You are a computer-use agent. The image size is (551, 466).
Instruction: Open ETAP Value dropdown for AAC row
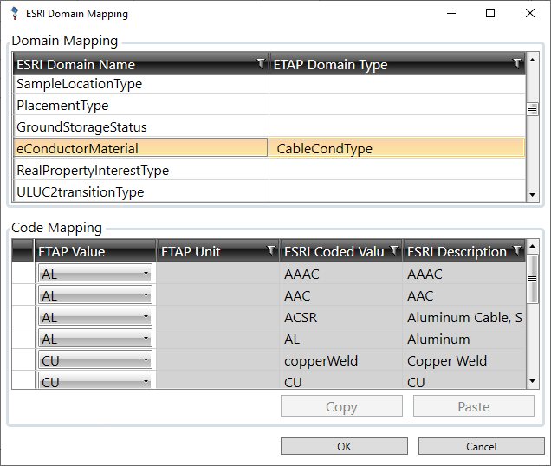click(x=95, y=295)
